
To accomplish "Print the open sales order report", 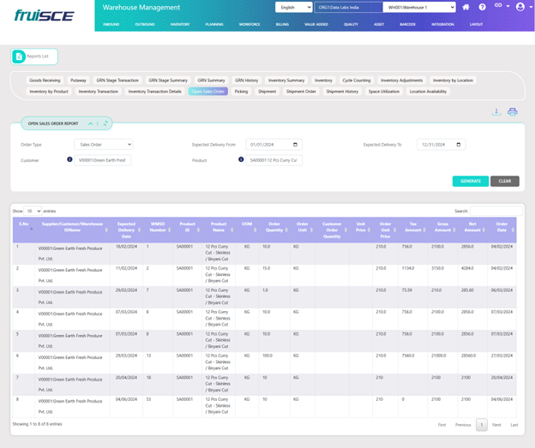I will click(x=512, y=112).
